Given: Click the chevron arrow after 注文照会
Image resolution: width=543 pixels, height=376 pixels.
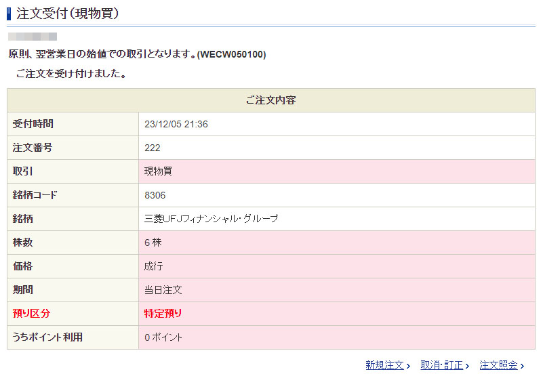Looking at the screenshot, I should (x=522, y=366).
